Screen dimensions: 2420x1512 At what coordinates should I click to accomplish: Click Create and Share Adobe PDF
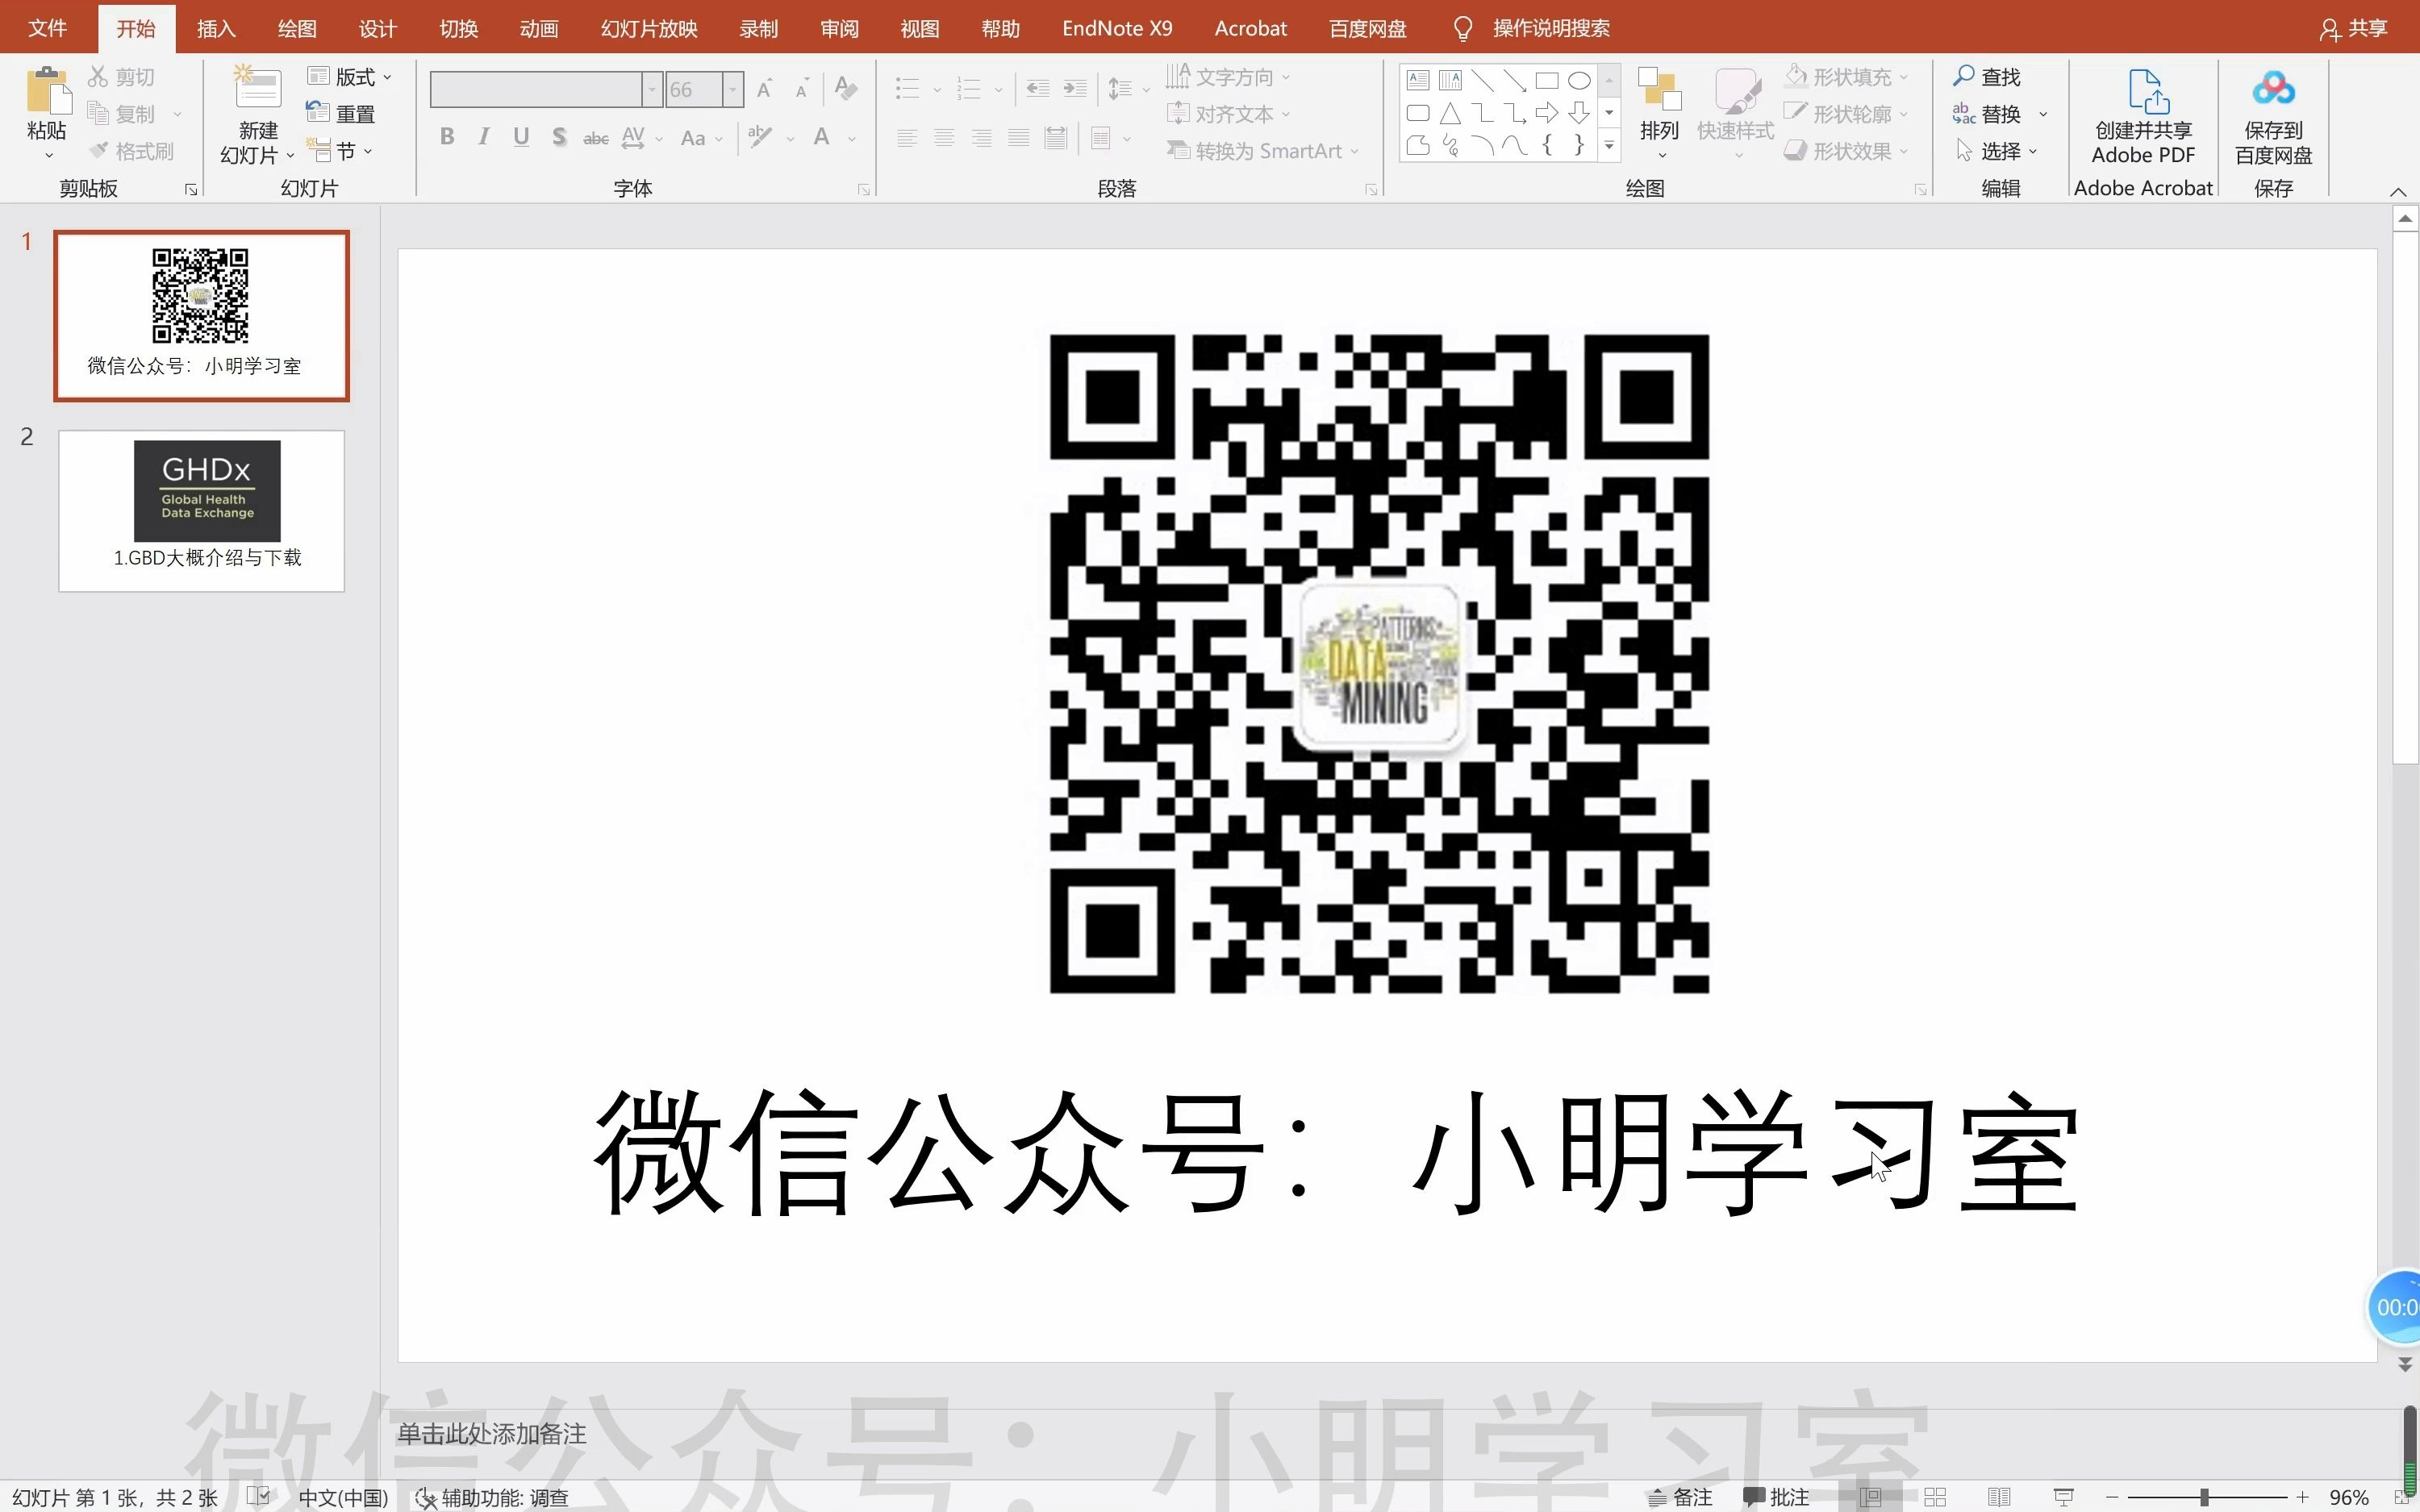[x=2143, y=116]
